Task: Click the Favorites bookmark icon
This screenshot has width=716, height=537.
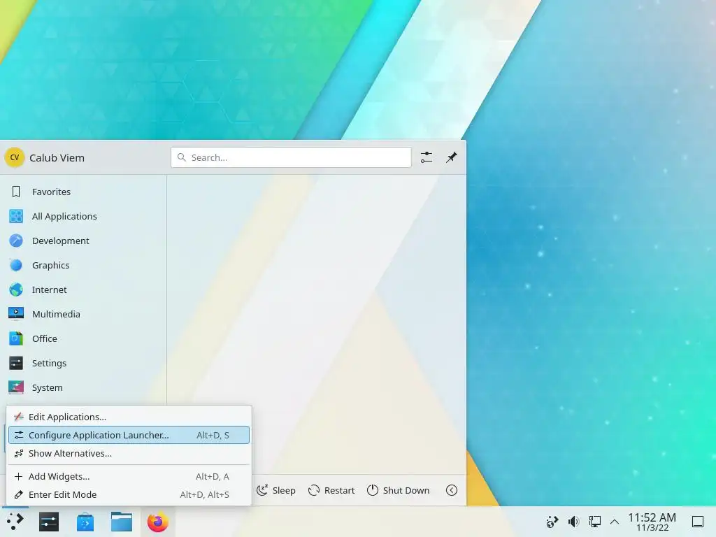Action: click(x=16, y=192)
